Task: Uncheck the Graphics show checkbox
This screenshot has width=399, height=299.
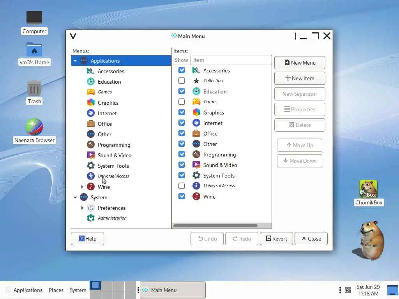Action: coord(182,112)
